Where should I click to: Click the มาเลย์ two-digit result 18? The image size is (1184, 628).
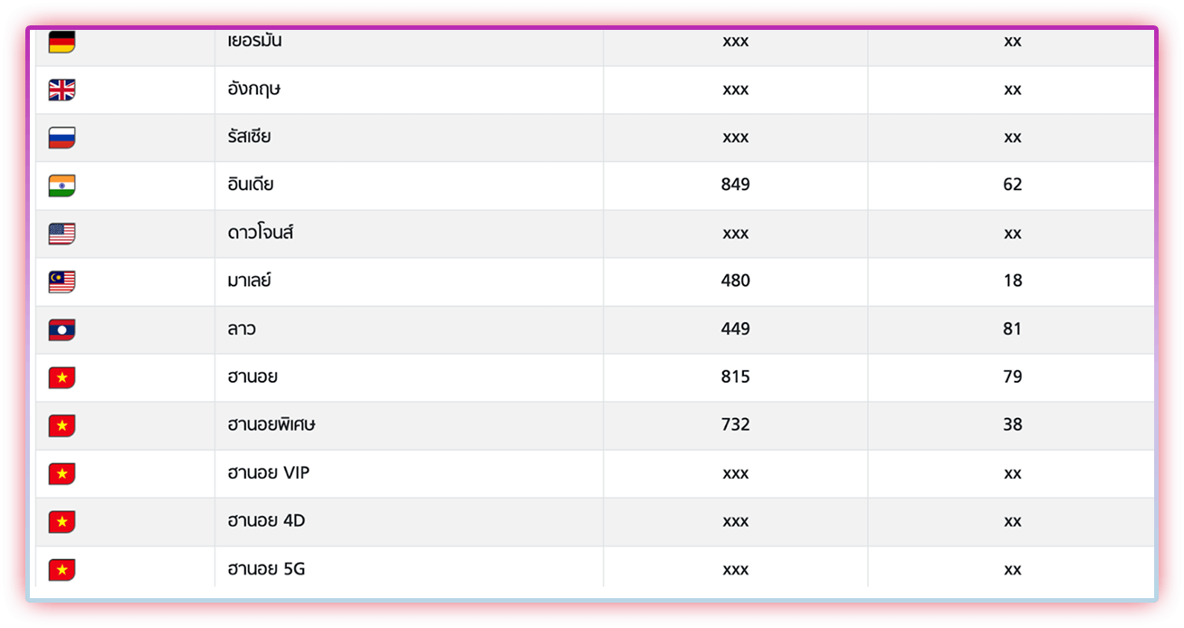click(x=1012, y=281)
